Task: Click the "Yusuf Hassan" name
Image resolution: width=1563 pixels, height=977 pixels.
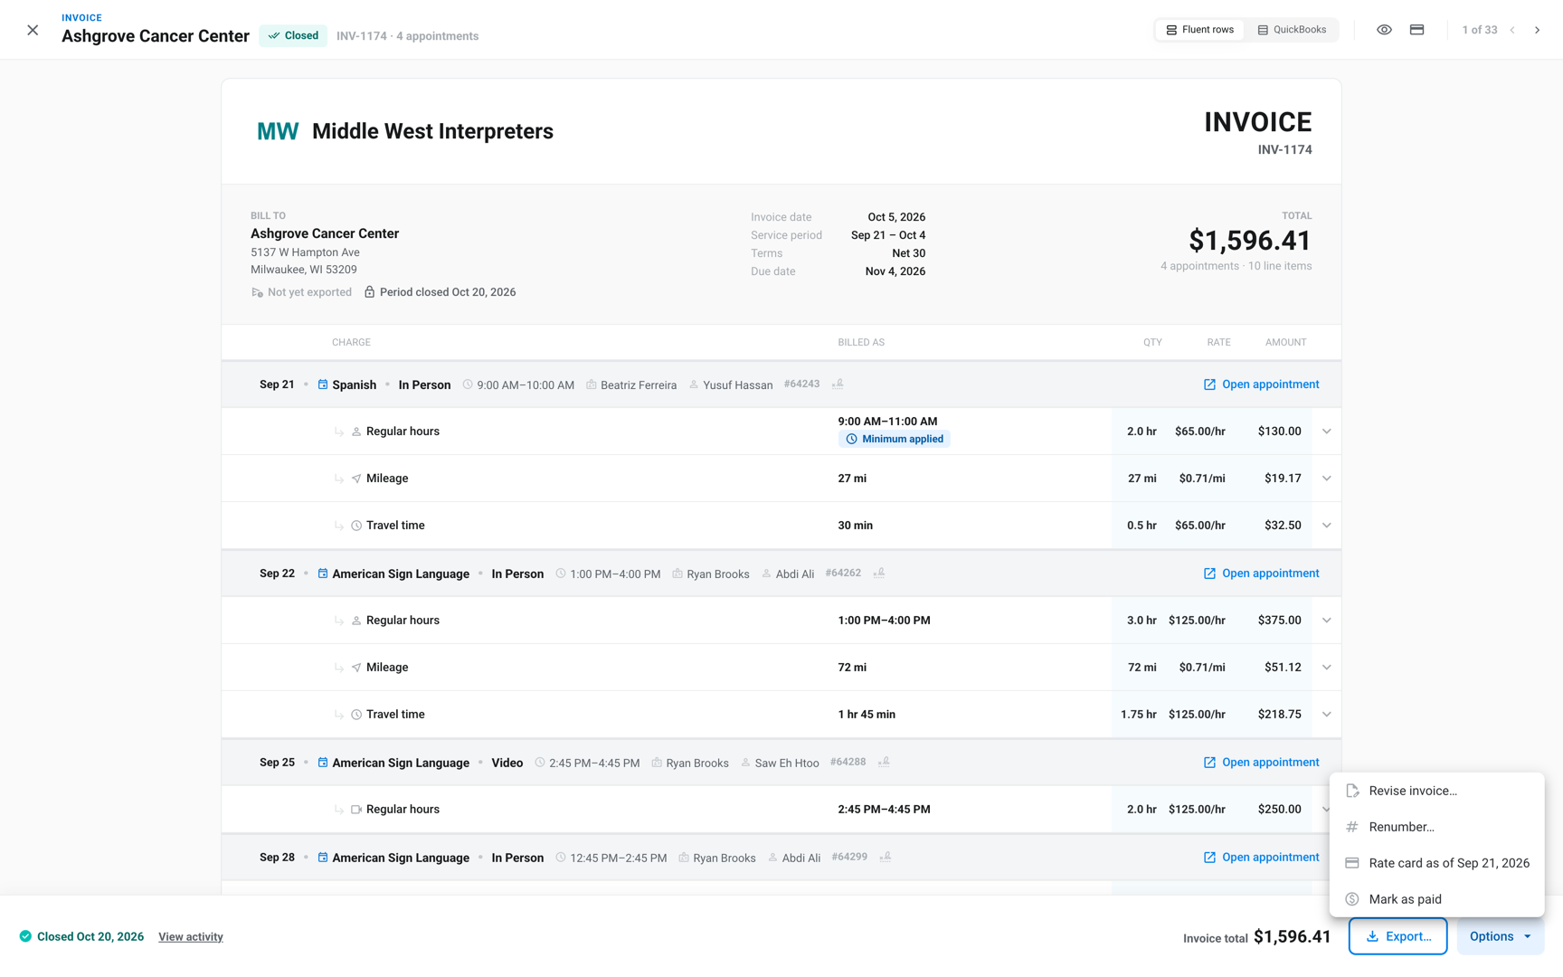Action: (x=737, y=385)
